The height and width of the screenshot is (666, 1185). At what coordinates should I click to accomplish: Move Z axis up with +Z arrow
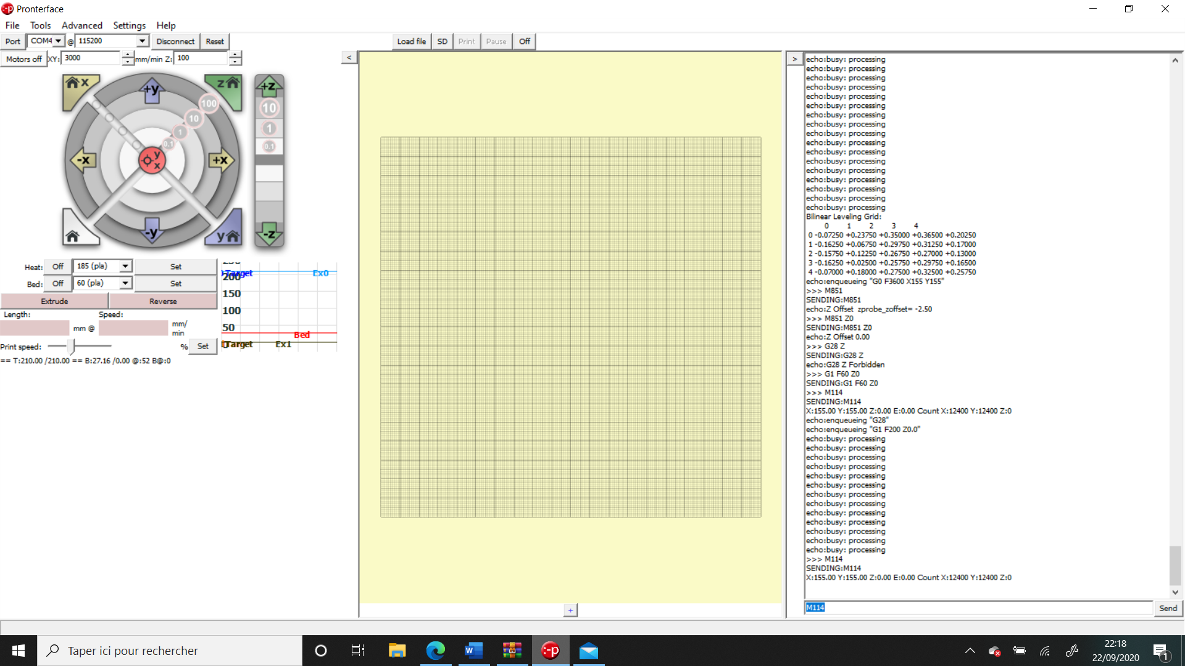tap(269, 86)
